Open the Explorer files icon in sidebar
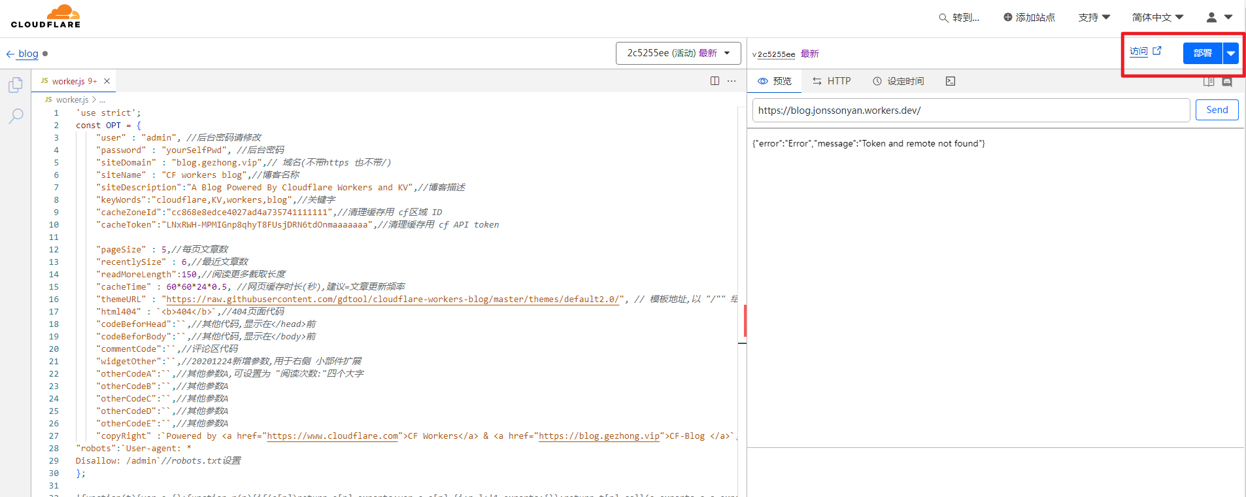 pos(16,85)
